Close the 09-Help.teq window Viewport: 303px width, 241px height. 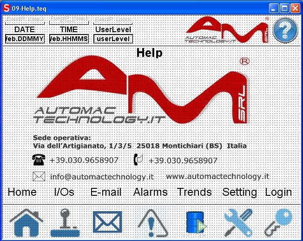click(x=295, y=8)
